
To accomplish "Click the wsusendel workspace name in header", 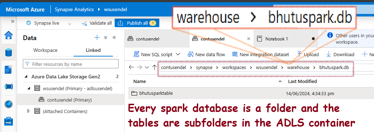I will (x=115, y=10).
